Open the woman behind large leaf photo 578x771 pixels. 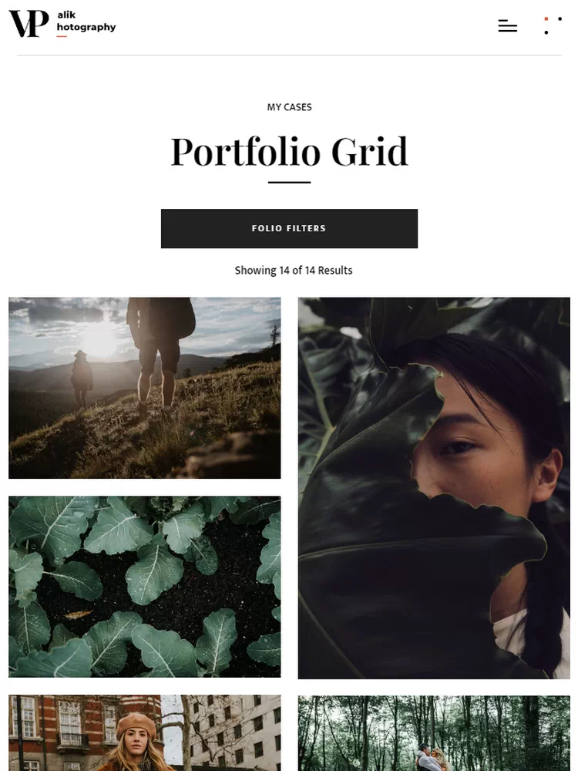(434, 488)
